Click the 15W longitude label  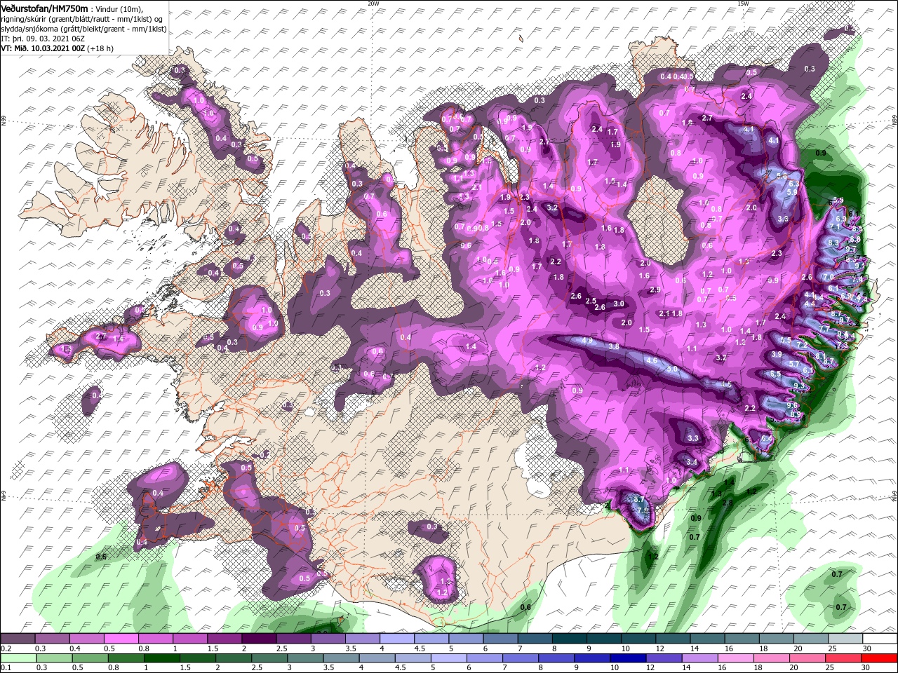[x=743, y=4]
